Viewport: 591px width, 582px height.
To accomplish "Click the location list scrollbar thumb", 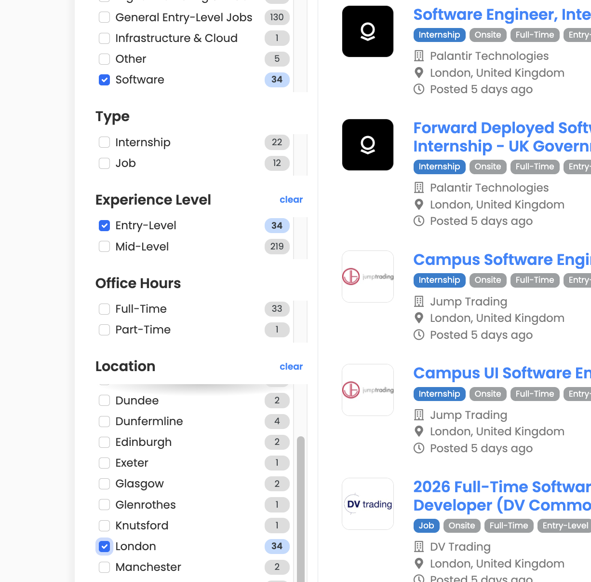I will point(301,509).
